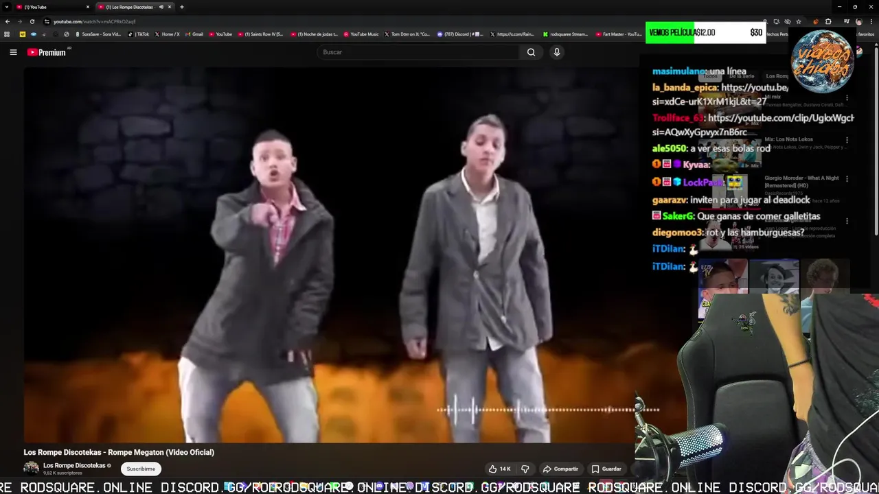Open the (787) Discord bookmark
Viewport: 879px width, 494px height.
(461, 34)
